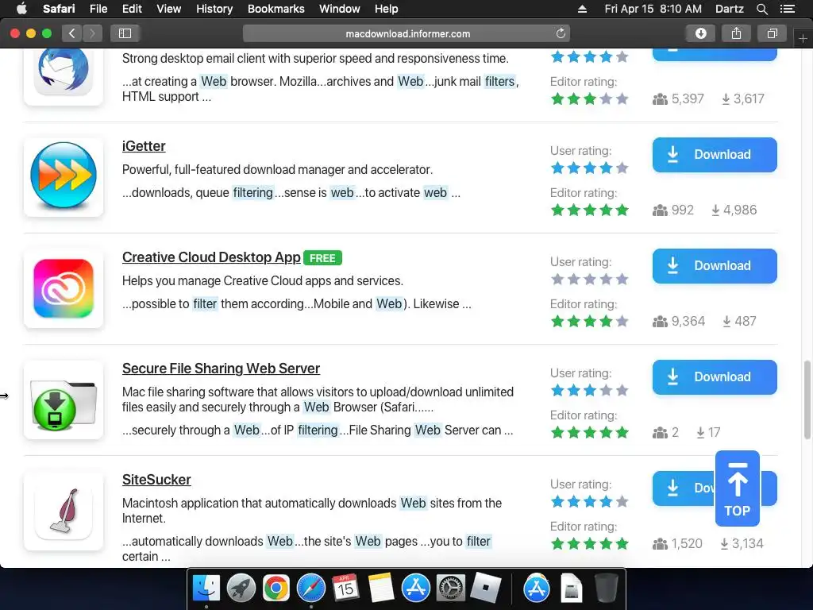Go back with the back arrow
Screen dimensions: 813x610
coord(71,33)
